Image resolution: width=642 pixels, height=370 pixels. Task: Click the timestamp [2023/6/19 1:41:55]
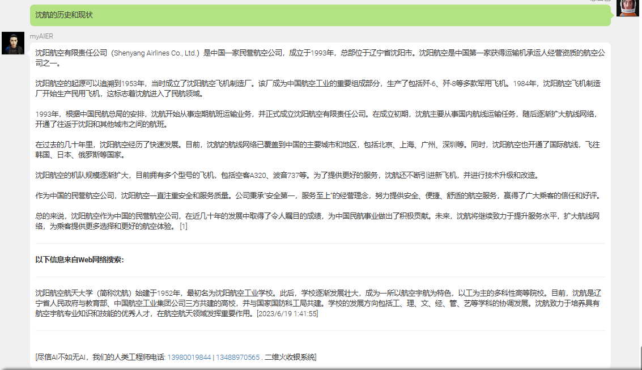point(287,314)
